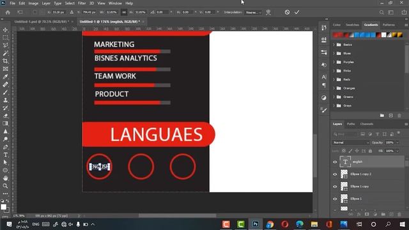Image resolution: width=409 pixels, height=230 pixels.
Task: Expand the Pinks gradient folder
Action: (x=334, y=71)
